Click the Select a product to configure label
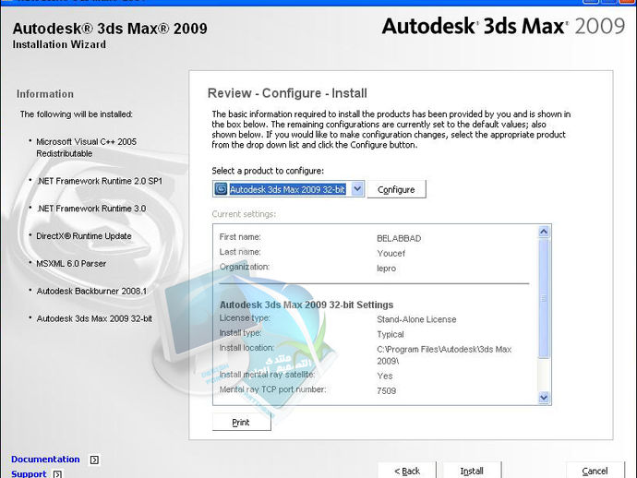637x478 pixels. [x=268, y=171]
